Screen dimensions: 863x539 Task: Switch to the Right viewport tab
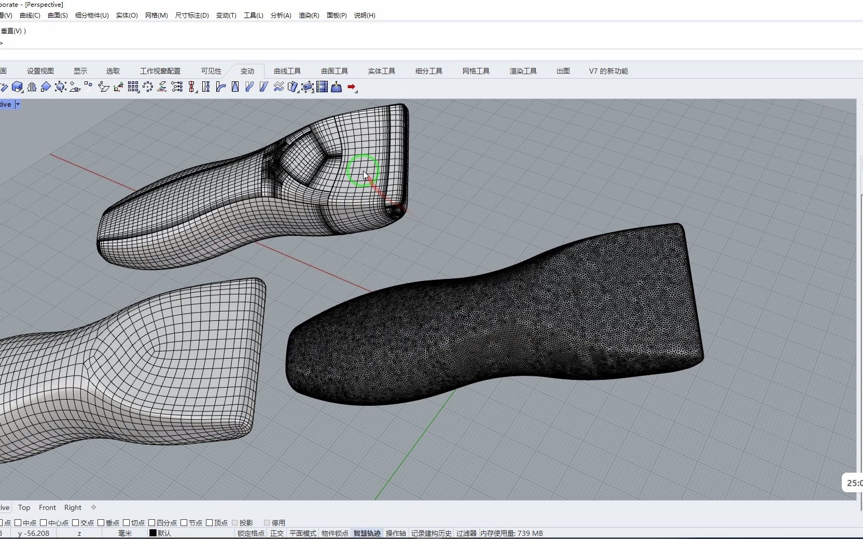coord(73,507)
